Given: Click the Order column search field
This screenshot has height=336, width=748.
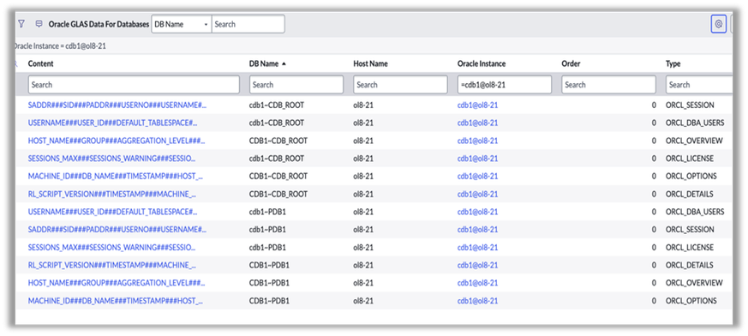Looking at the screenshot, I should click(608, 85).
